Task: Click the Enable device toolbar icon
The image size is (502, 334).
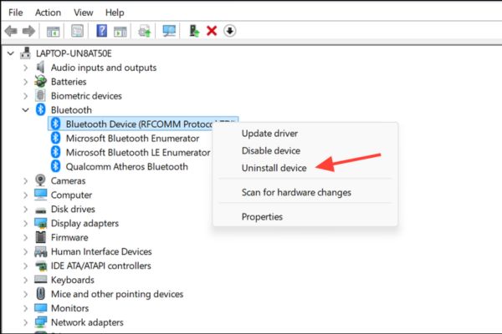Action: (194, 31)
